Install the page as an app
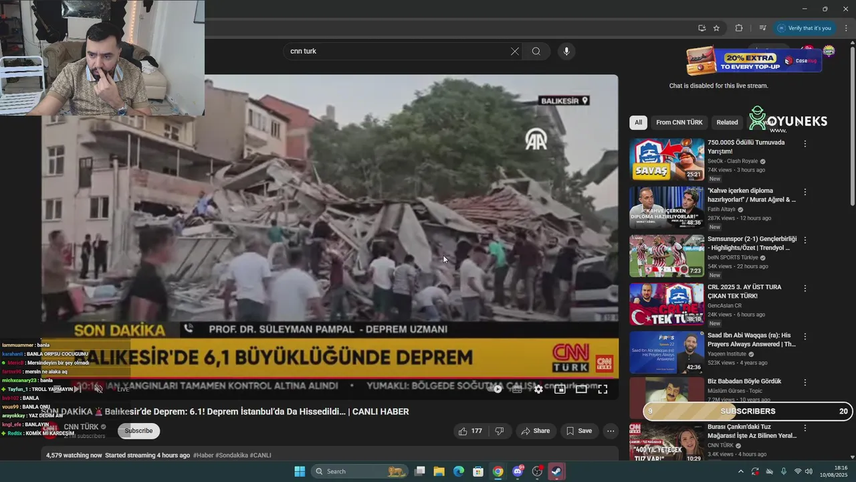Screen dimensions: 856x482 702,28
